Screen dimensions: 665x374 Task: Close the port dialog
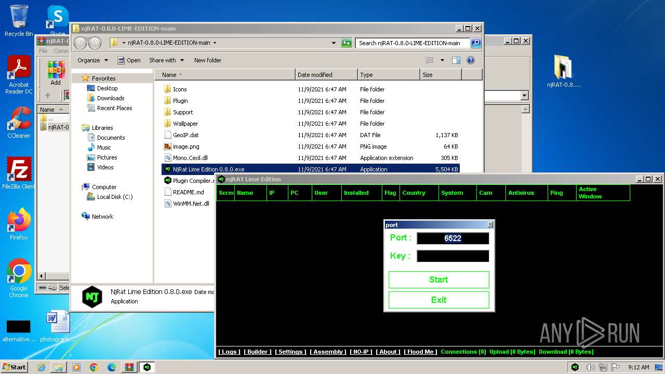490,224
